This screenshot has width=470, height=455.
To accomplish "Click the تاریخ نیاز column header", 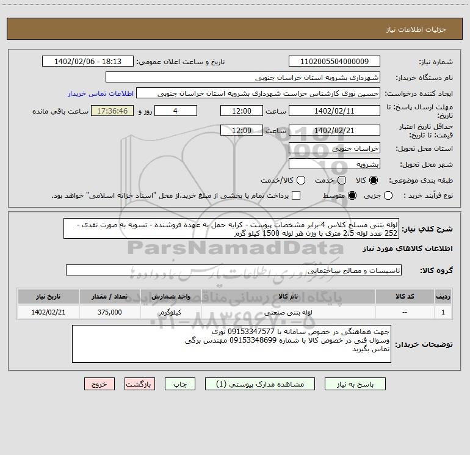I will click(48, 296).
